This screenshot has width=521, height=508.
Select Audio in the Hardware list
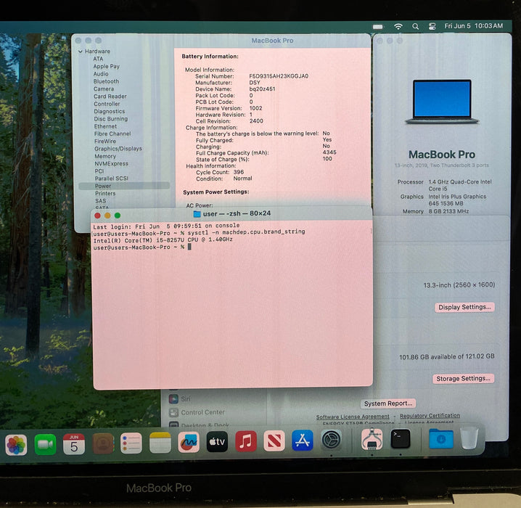click(101, 74)
